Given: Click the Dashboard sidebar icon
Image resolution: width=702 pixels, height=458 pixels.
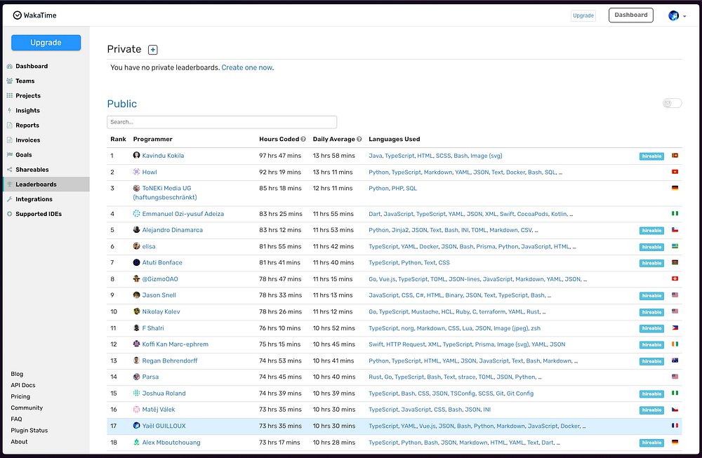Looking at the screenshot, I should coord(9,66).
